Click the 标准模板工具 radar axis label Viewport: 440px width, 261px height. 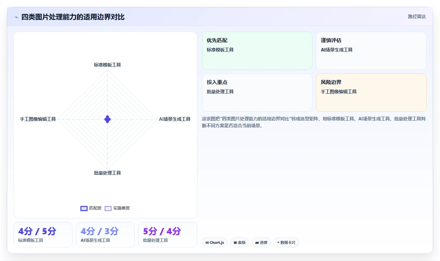[107, 65]
